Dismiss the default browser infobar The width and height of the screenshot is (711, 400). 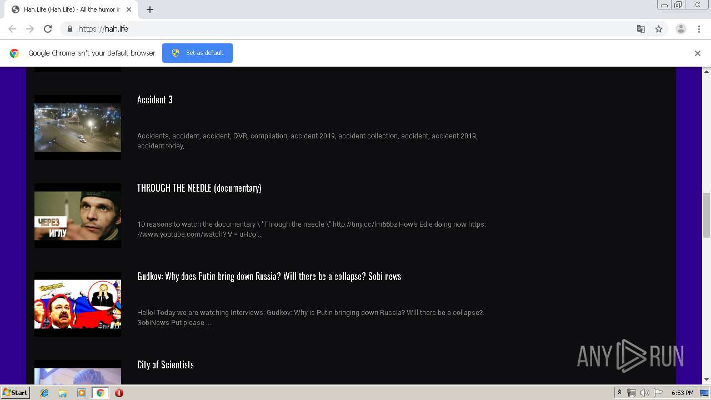(698, 53)
